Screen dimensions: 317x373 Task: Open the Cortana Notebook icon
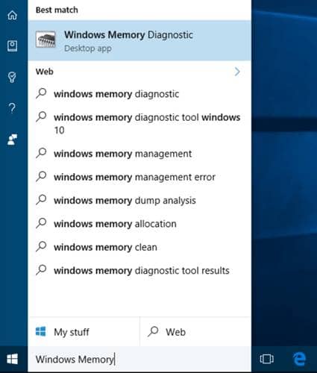pos(12,46)
